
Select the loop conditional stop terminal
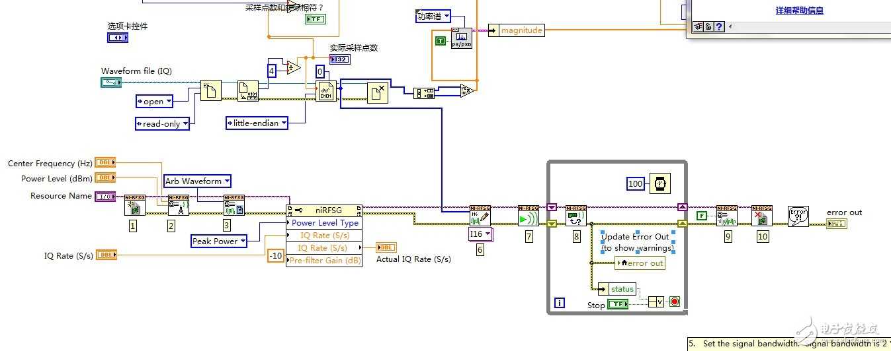(675, 302)
